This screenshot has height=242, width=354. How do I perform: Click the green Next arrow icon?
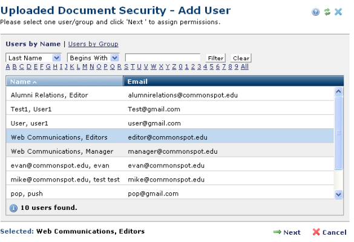pos(277,232)
